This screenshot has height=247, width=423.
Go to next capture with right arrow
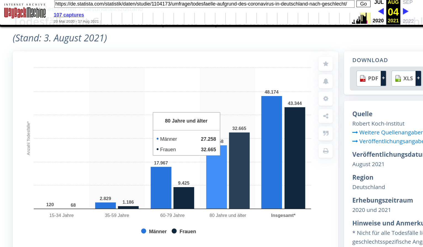(x=406, y=11)
